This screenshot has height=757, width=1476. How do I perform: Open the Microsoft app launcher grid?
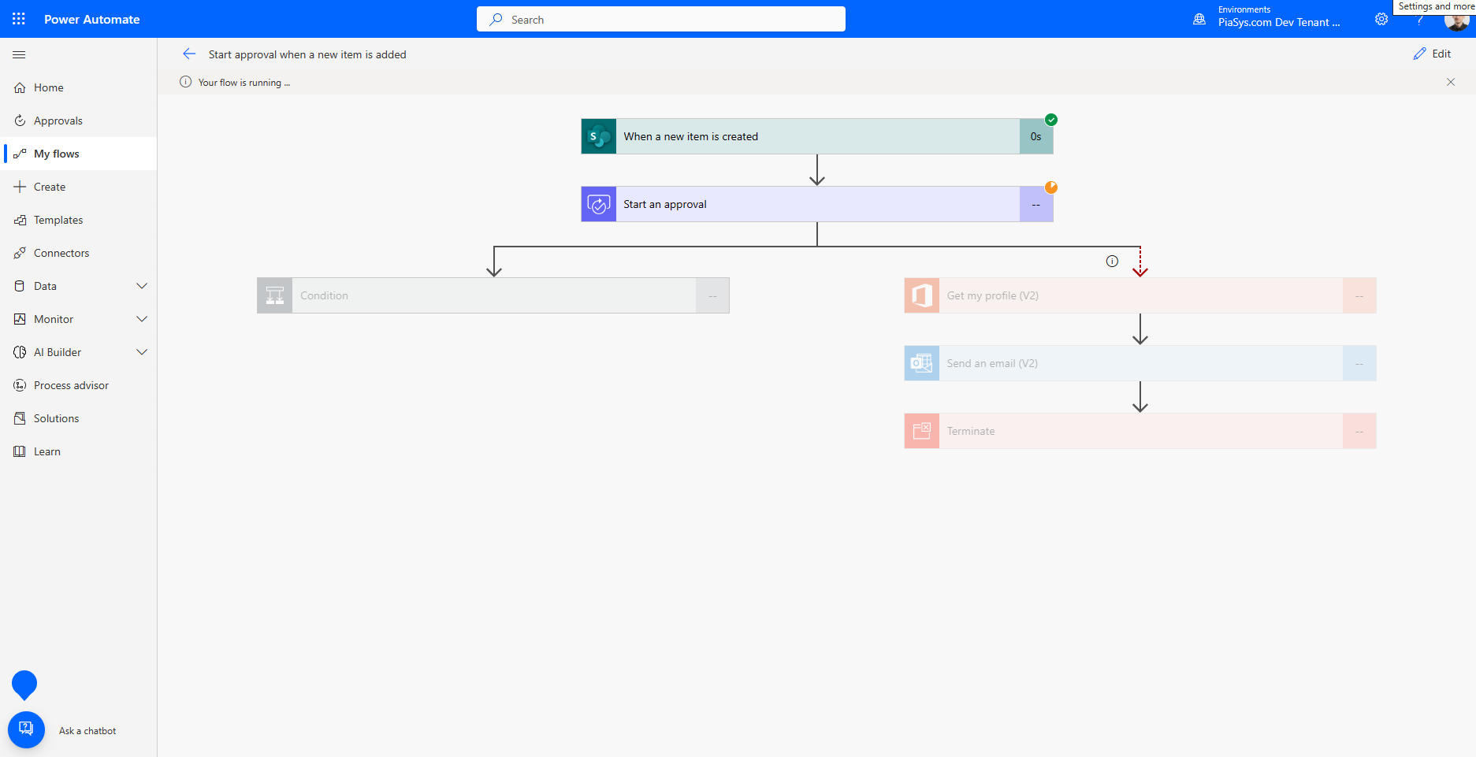click(17, 18)
